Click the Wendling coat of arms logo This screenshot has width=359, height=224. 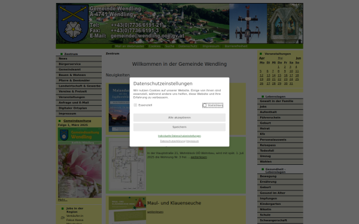tap(73, 23)
